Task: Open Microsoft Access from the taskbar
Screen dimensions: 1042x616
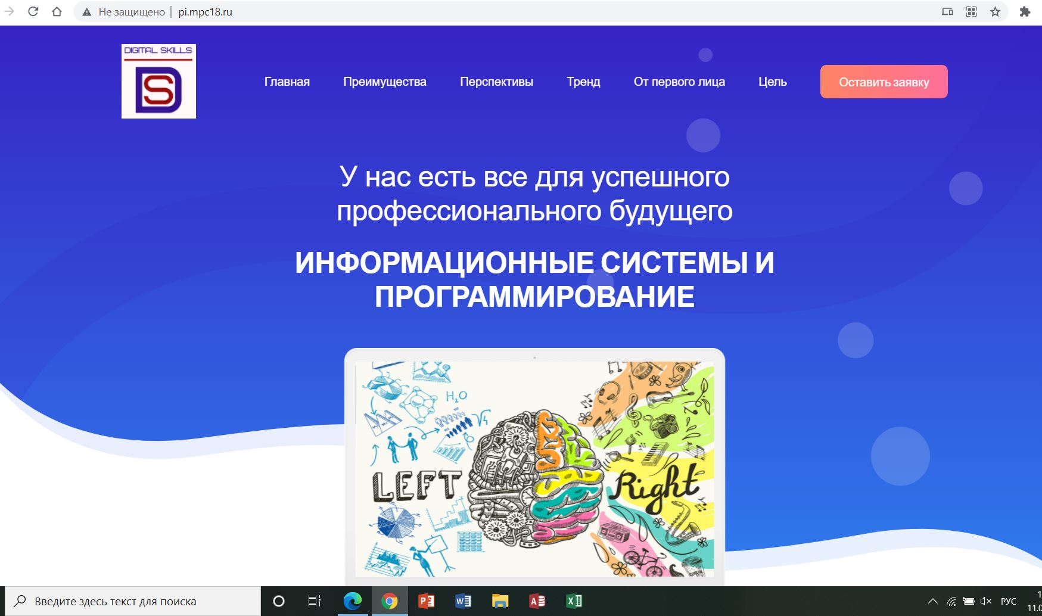Action: pyautogui.click(x=537, y=601)
